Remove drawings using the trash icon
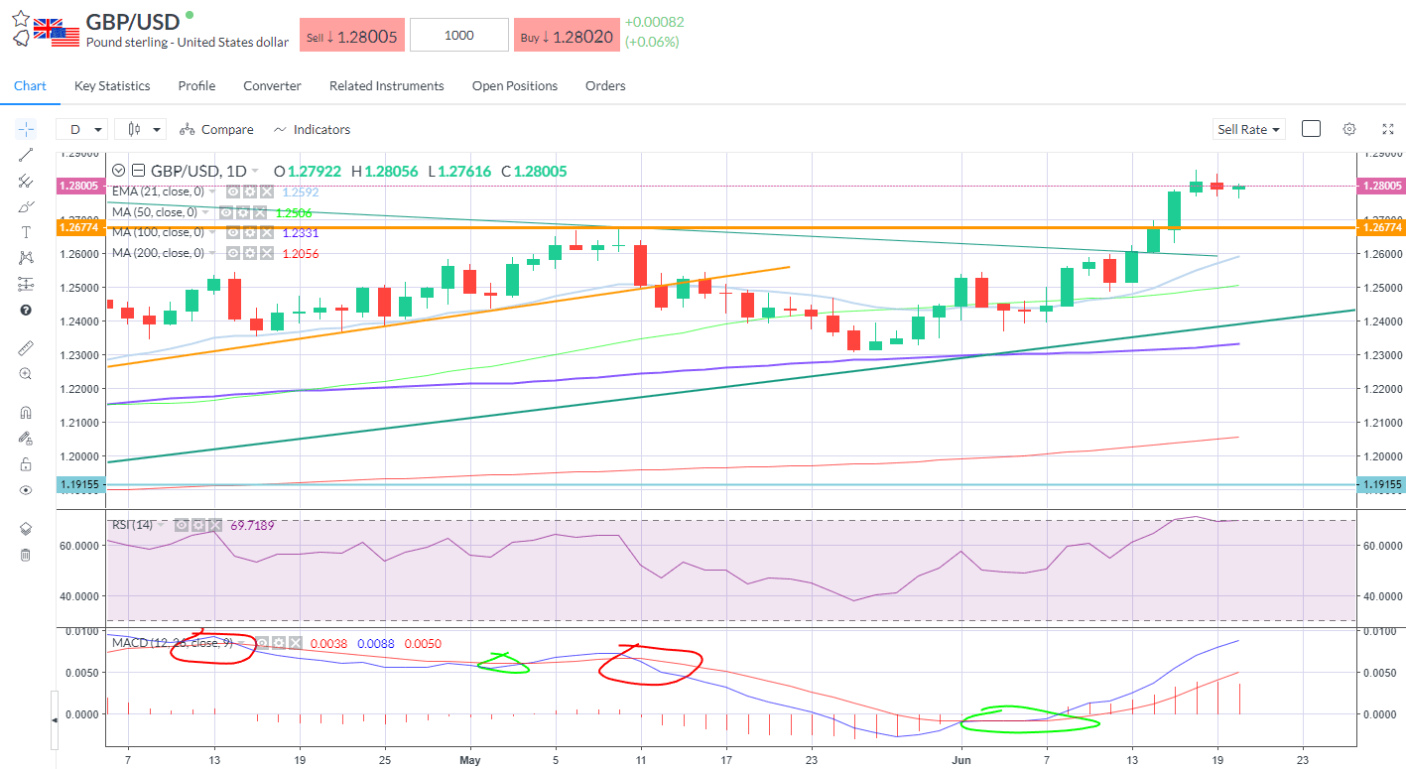Screen dimensions: 1406x769 click(26, 555)
